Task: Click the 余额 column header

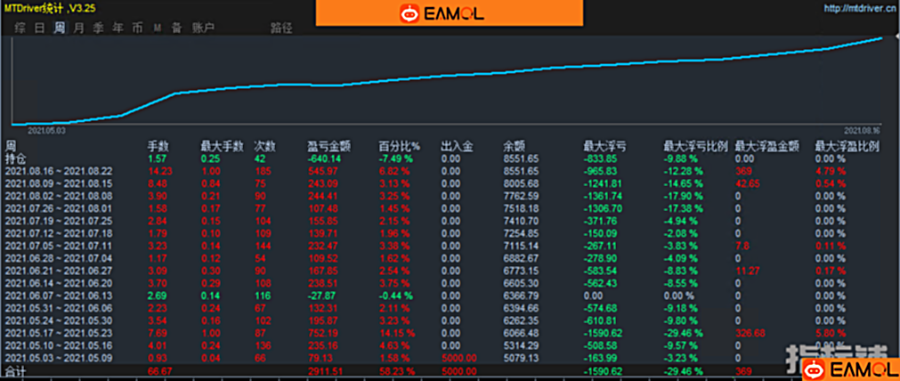Action: coord(513,146)
